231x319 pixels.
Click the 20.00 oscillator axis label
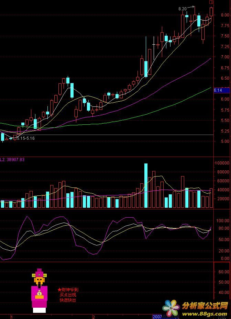(224, 251)
